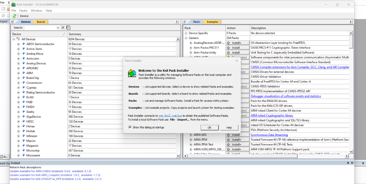
Task: Click the Devices list scroll-down arrow
Action: [x=178, y=156]
